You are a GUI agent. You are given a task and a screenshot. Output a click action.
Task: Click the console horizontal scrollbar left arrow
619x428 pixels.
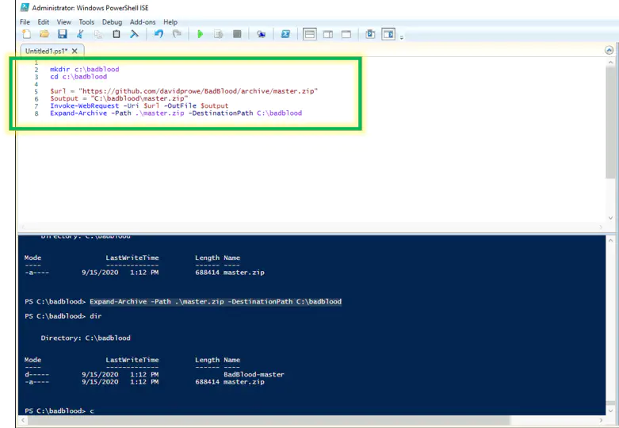click(23, 421)
